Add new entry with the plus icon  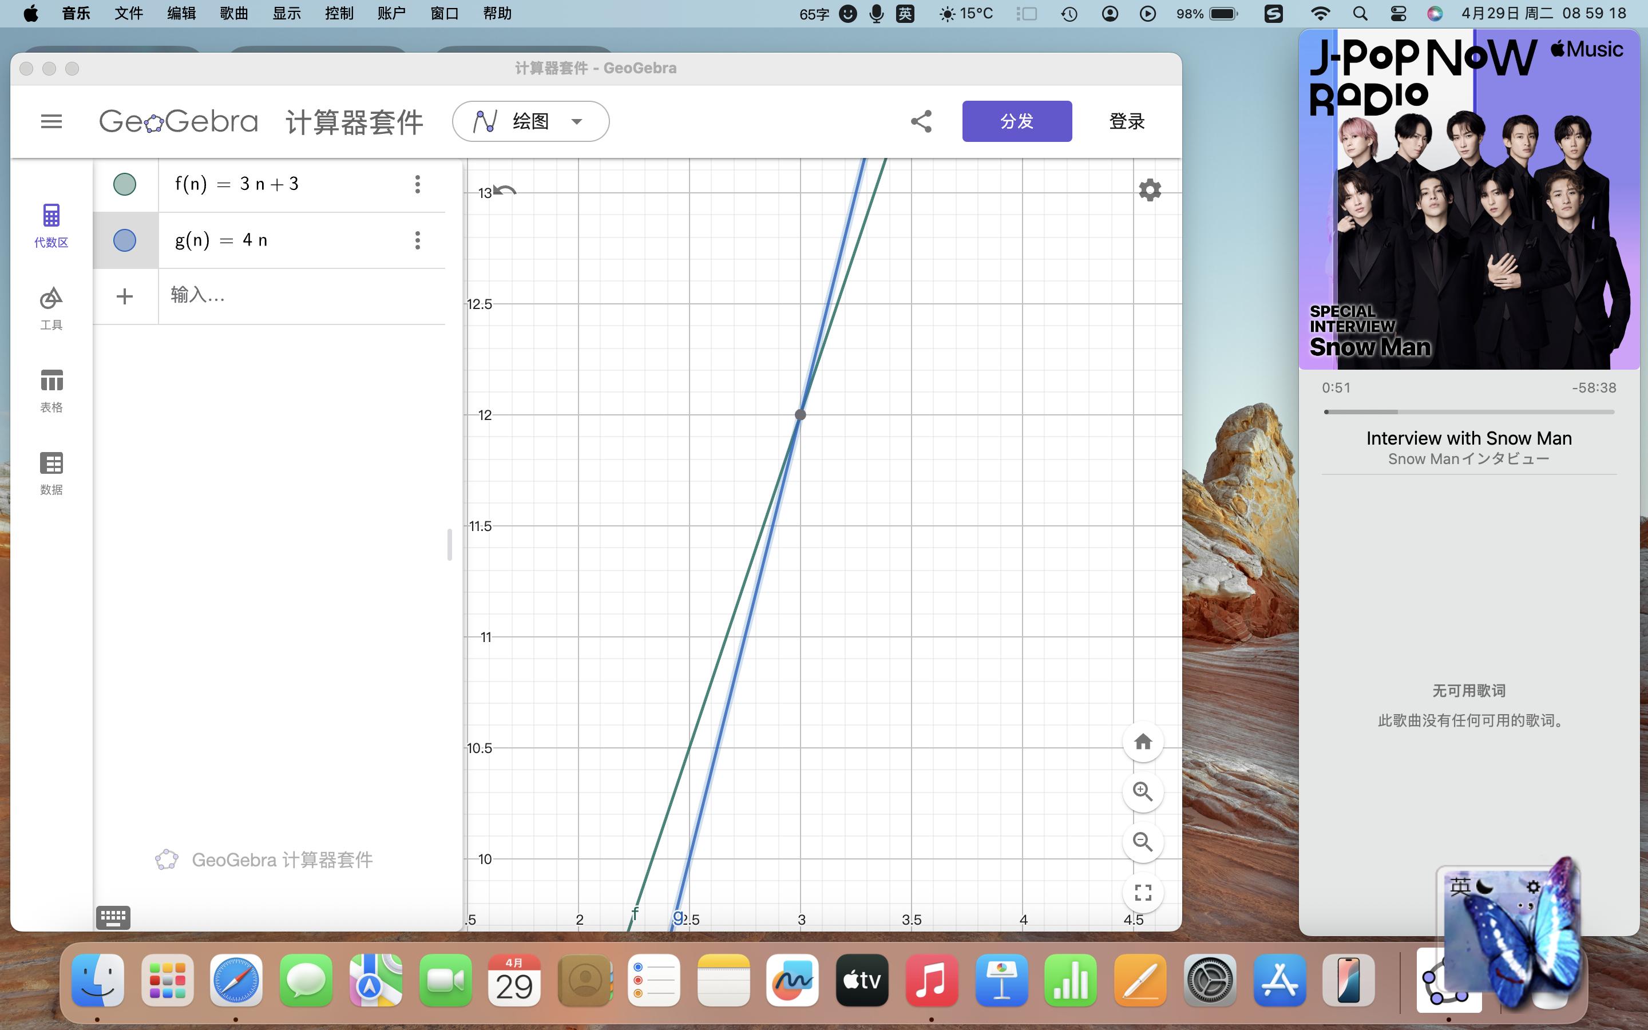pyautogui.click(x=125, y=296)
